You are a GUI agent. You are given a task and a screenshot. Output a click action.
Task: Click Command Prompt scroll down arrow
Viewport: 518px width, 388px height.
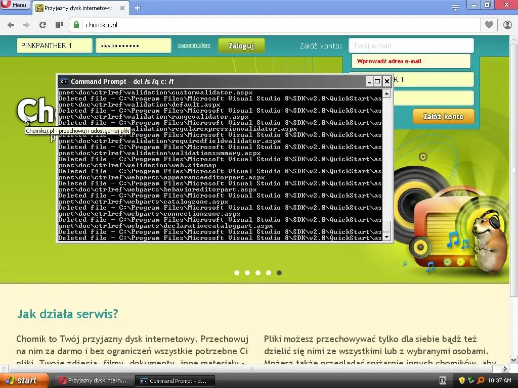(x=386, y=237)
